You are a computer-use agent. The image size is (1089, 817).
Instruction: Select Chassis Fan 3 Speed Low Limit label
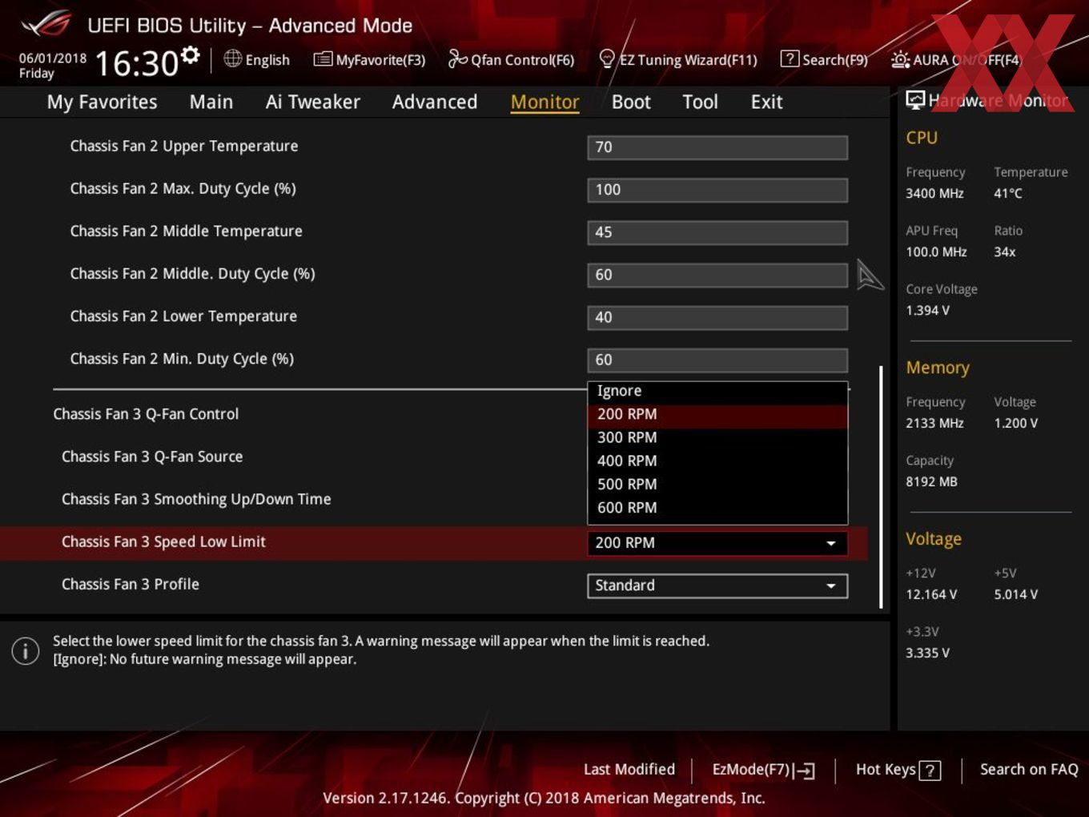163,541
